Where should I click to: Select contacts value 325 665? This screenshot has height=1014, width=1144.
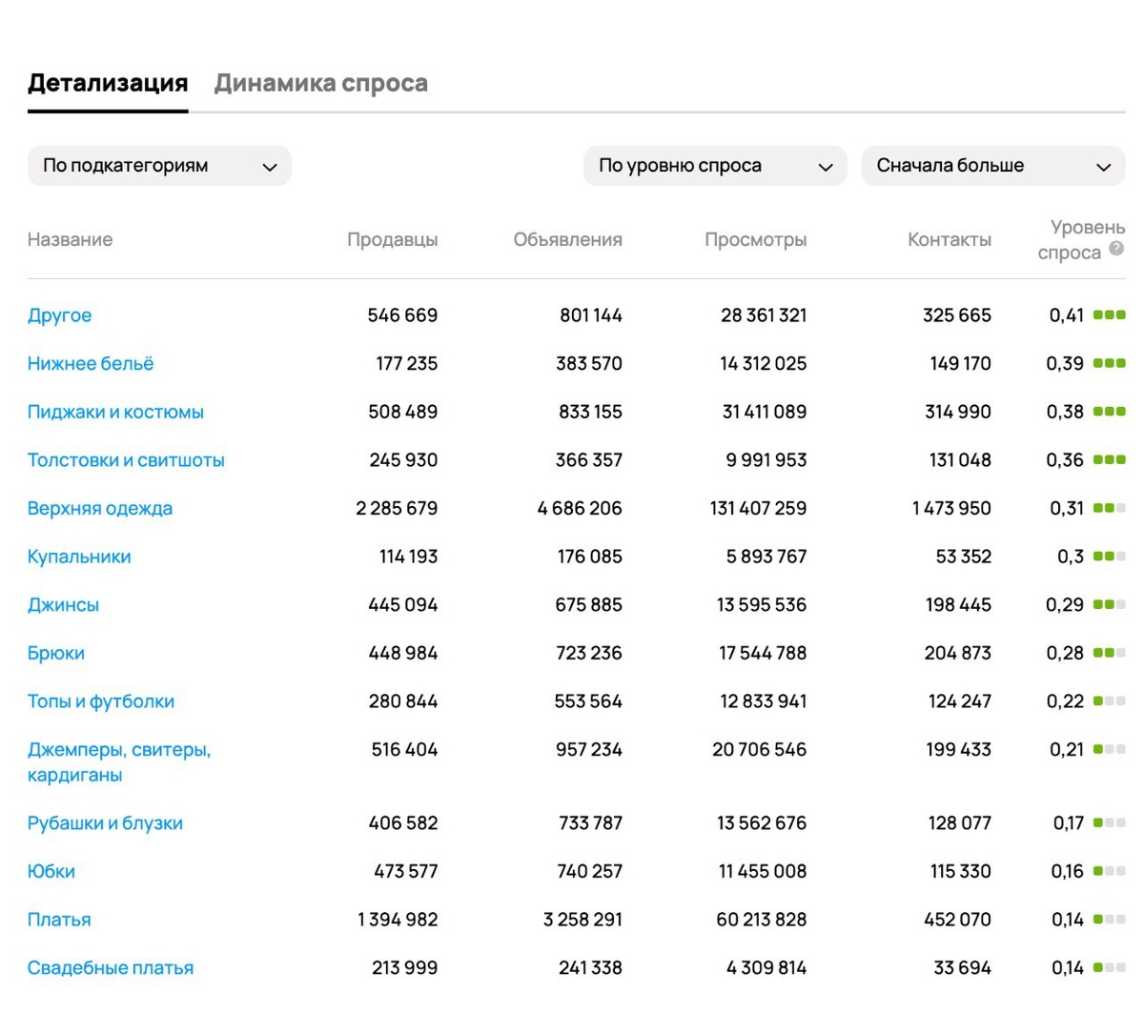click(957, 315)
